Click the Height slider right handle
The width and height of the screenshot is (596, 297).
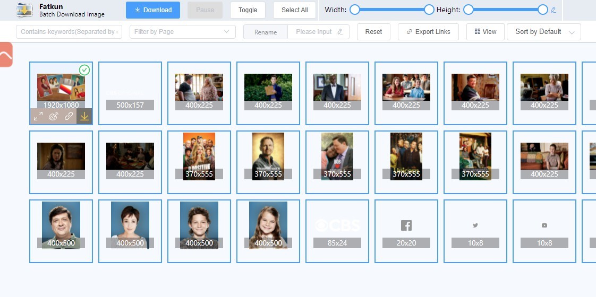[x=543, y=10]
